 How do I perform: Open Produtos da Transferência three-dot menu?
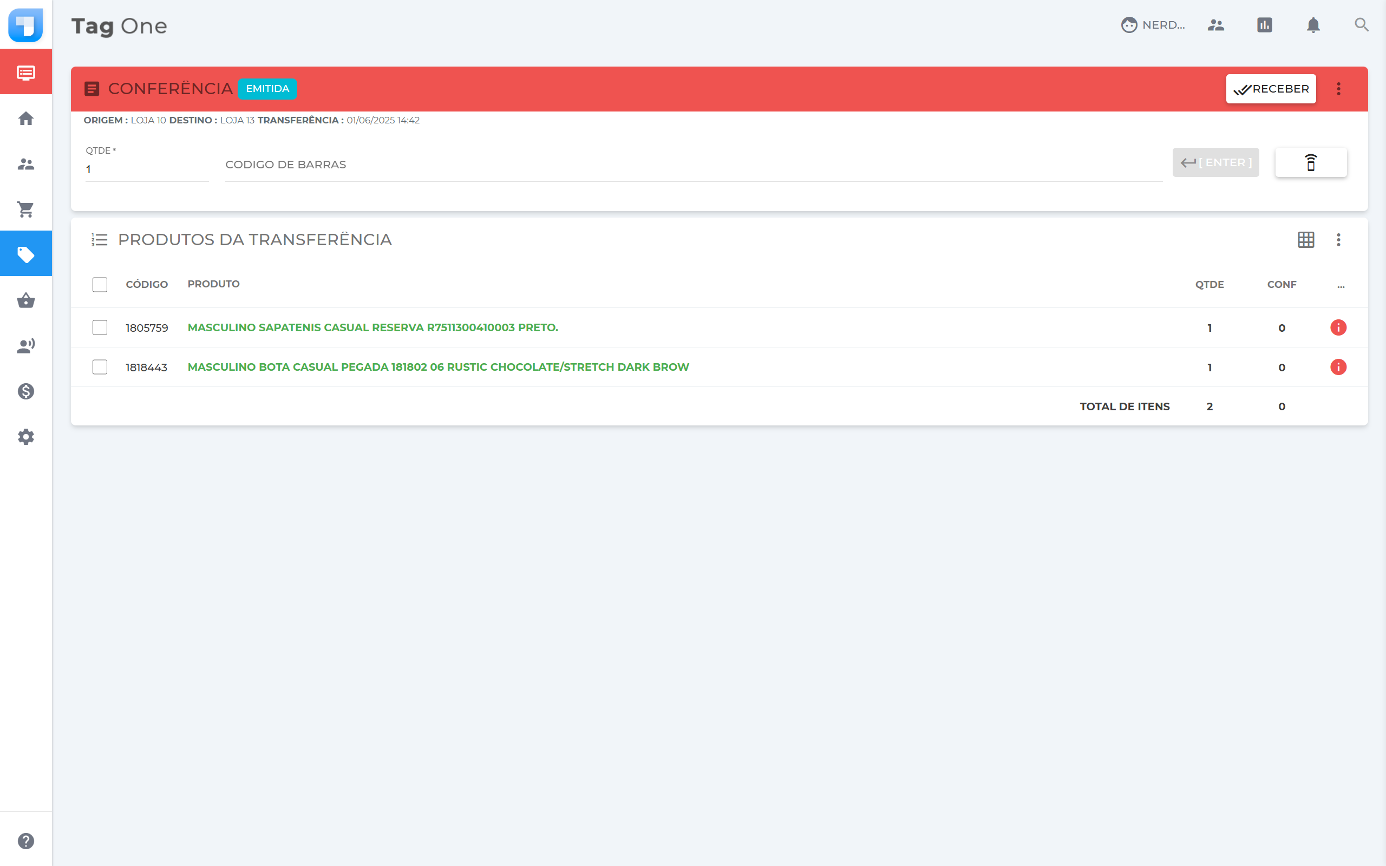tap(1338, 239)
